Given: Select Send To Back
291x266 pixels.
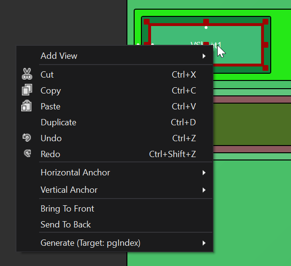Looking at the screenshot, I should [x=66, y=225].
